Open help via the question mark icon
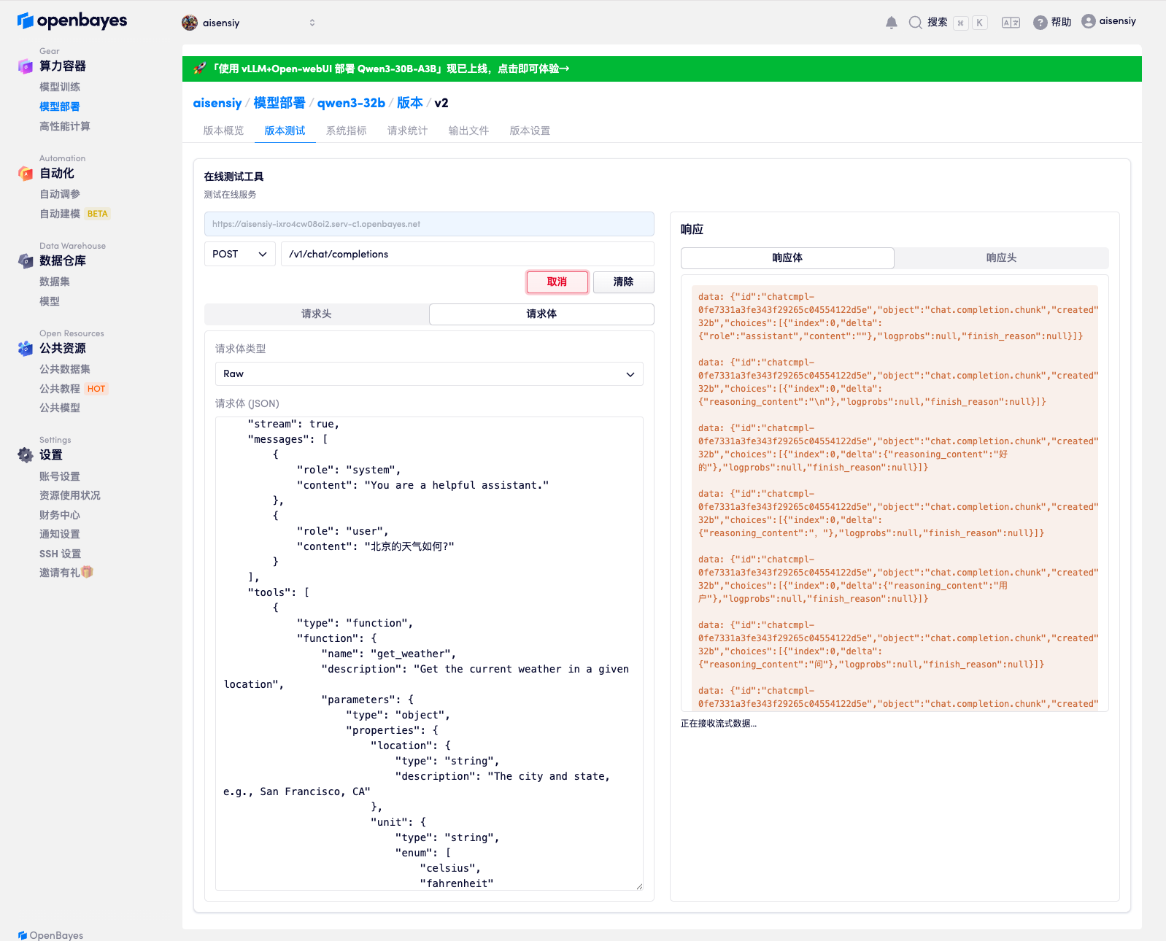Viewport: 1166px width, 941px height. tap(1040, 23)
